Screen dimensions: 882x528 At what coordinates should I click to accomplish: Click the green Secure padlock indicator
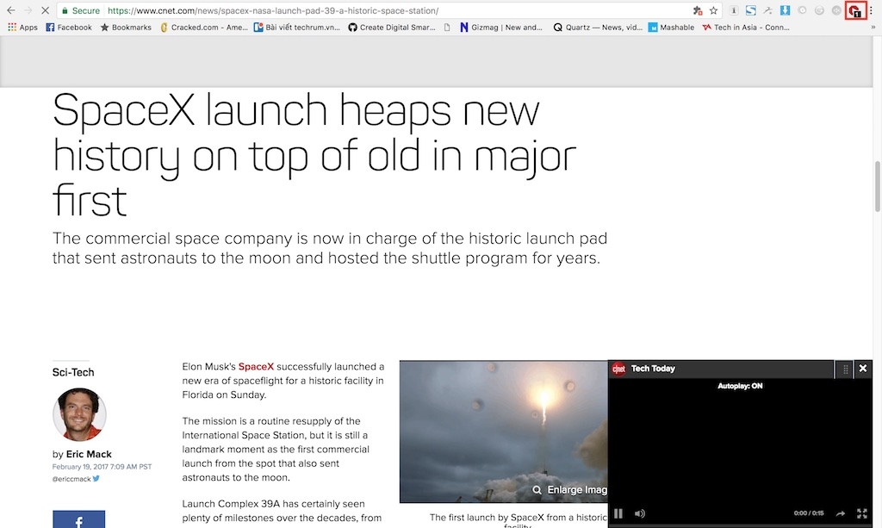pos(80,10)
